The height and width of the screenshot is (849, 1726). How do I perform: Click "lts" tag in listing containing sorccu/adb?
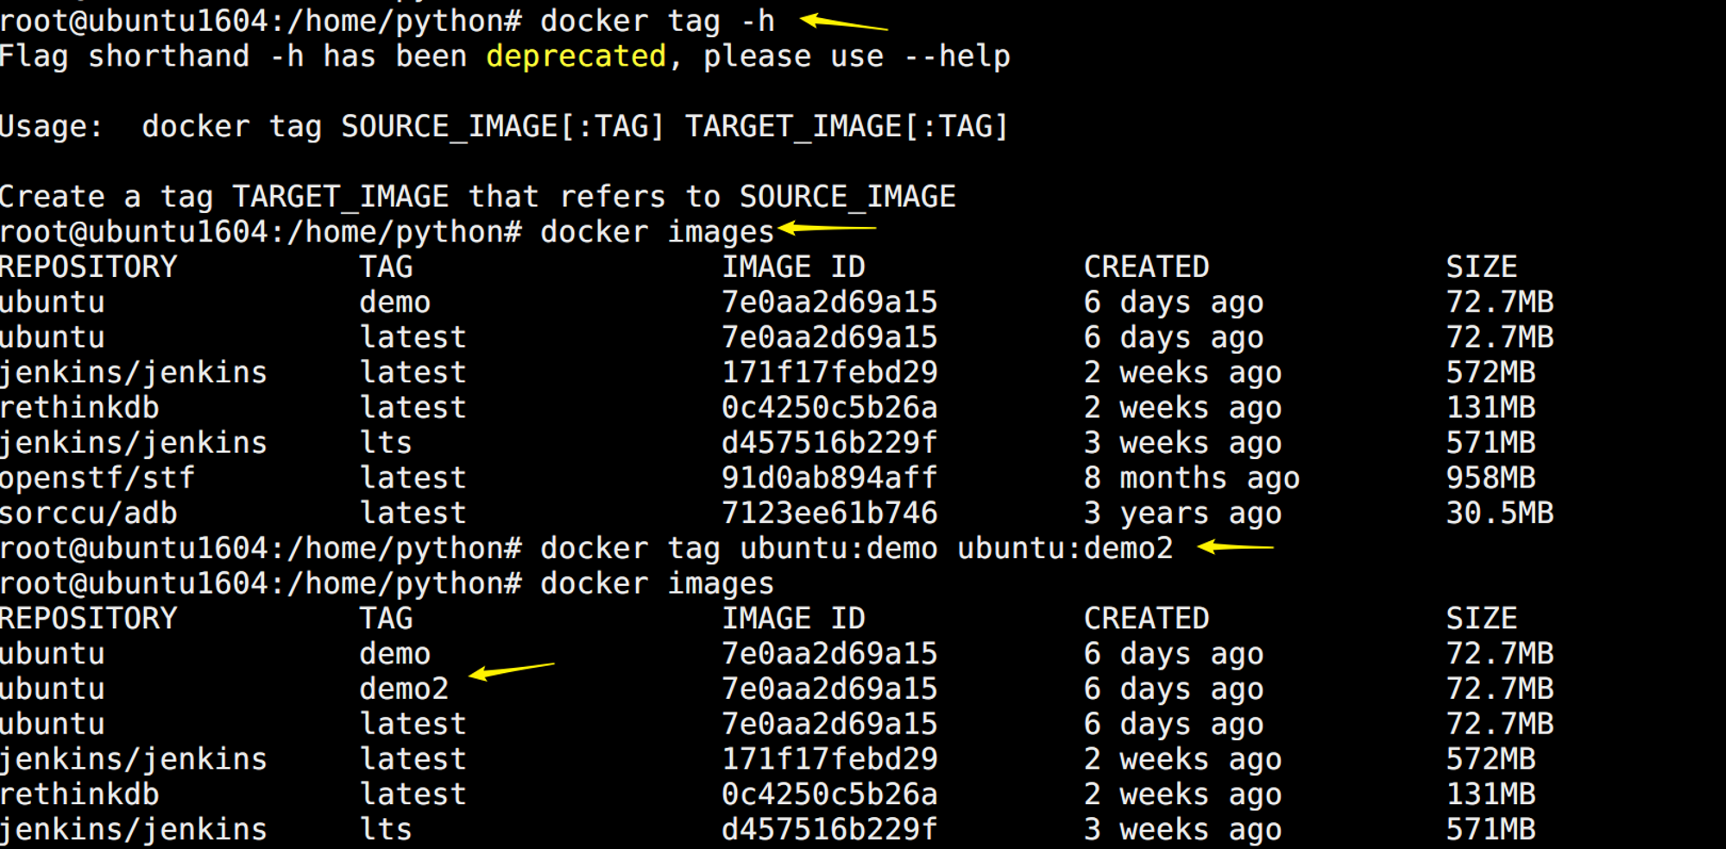[386, 443]
